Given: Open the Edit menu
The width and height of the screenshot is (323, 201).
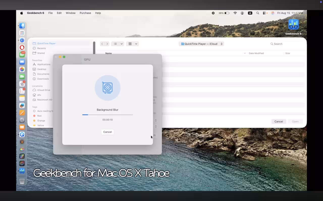Looking at the screenshot, I should (x=59, y=13).
